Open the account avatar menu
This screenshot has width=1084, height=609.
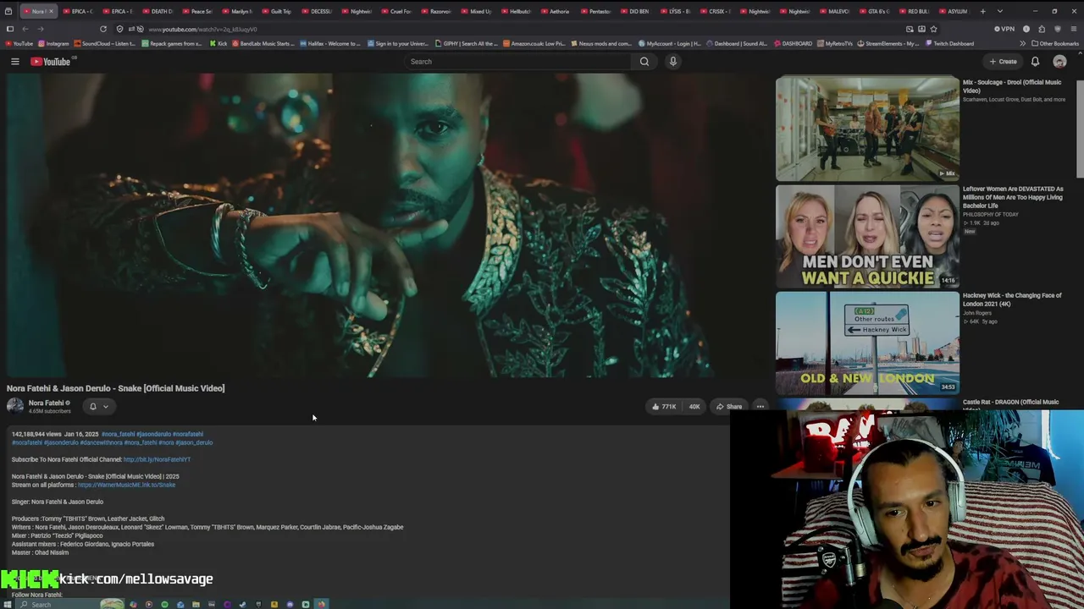pyautogui.click(x=1059, y=62)
